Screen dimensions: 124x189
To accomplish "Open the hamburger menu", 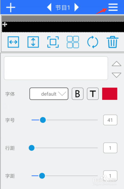I will click(113, 7).
